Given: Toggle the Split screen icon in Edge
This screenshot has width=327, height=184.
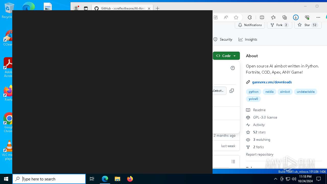Looking at the screenshot, I should coord(262,17).
